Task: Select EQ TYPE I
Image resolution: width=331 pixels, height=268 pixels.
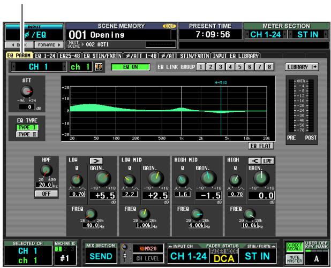Action: coord(27,127)
